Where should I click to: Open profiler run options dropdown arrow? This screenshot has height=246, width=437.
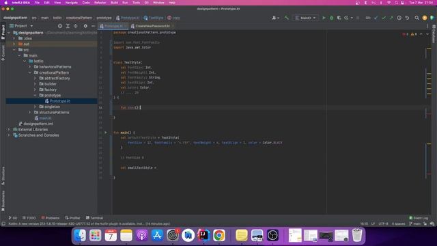click(352, 18)
